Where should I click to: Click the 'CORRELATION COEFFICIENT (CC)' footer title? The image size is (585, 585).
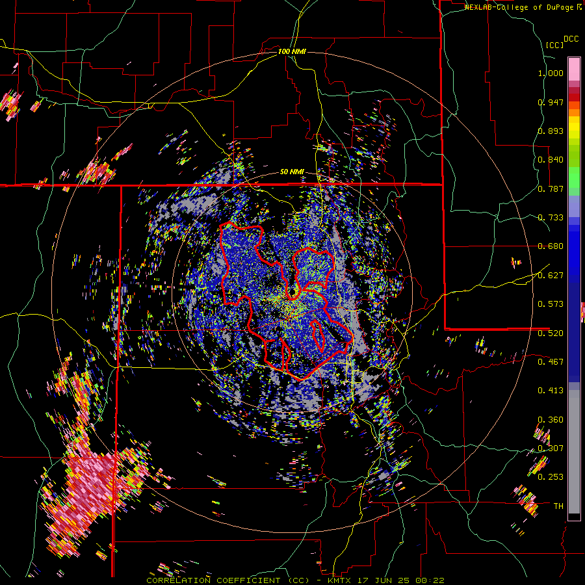click(227, 580)
